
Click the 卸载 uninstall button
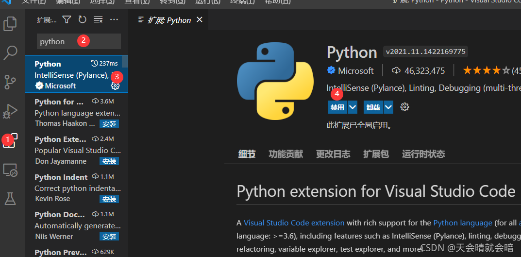click(373, 107)
